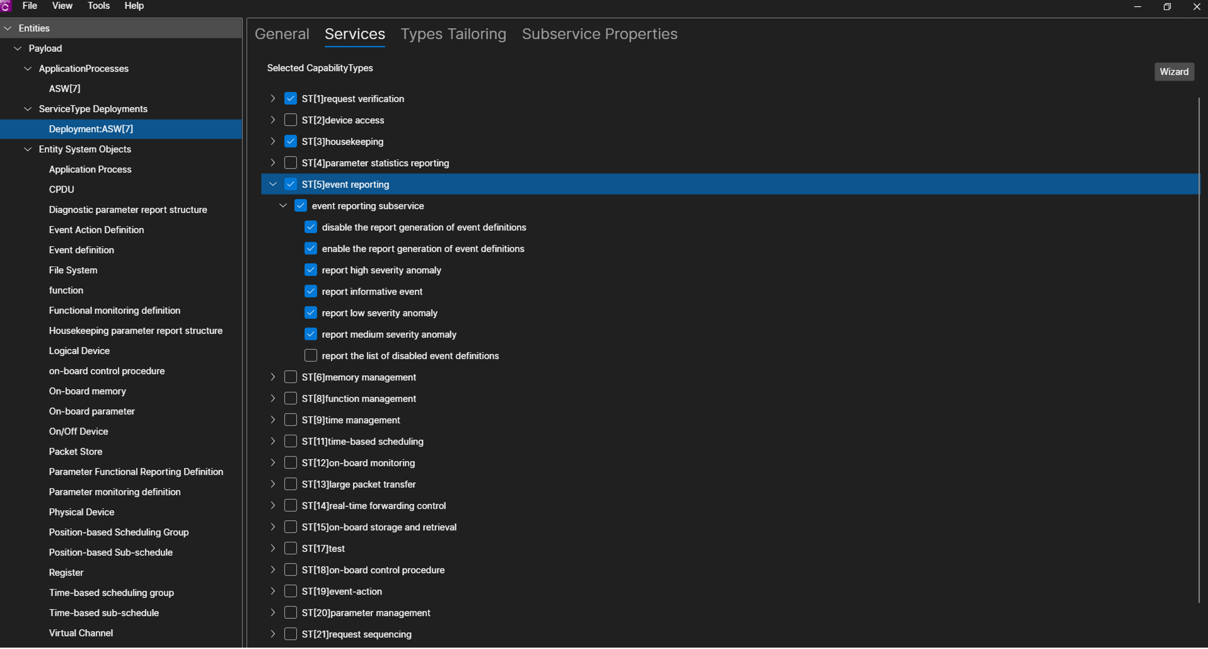The width and height of the screenshot is (1208, 649).
Task: Click the Wizard button
Action: [1174, 71]
